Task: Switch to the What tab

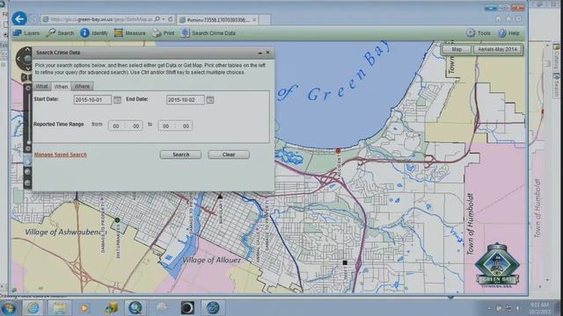Action: coord(41,86)
